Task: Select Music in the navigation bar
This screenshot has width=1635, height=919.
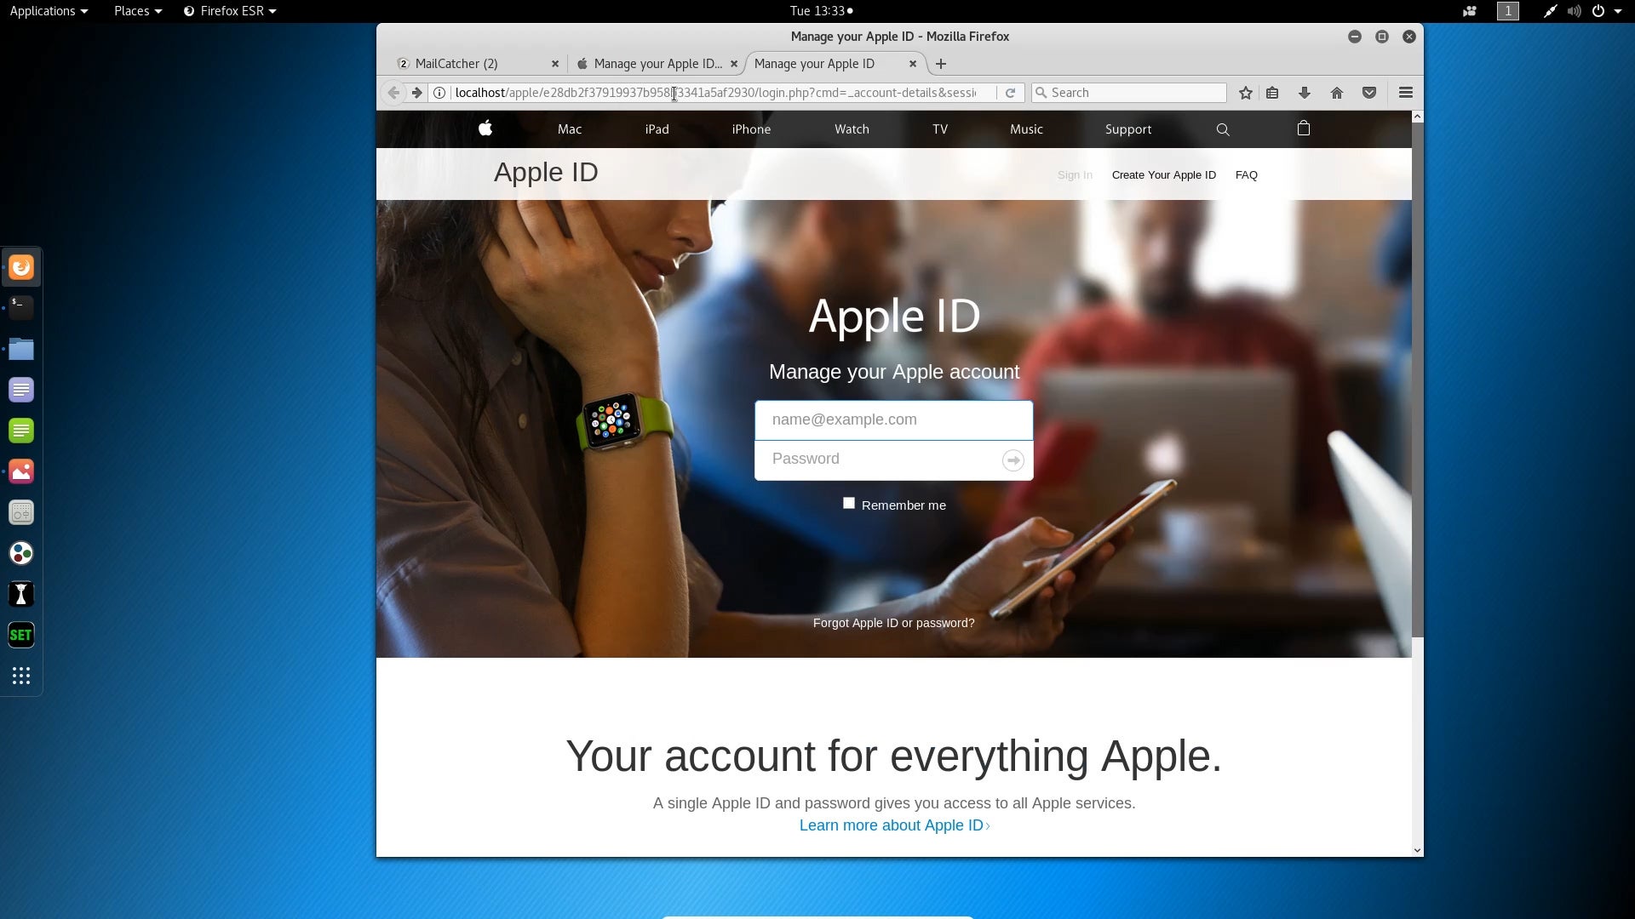Action: 1026,129
